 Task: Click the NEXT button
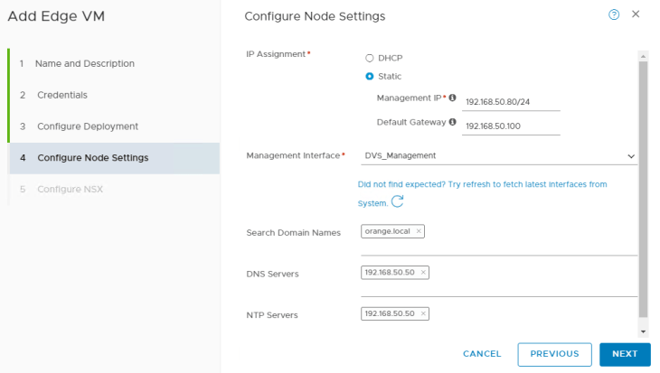pos(625,354)
